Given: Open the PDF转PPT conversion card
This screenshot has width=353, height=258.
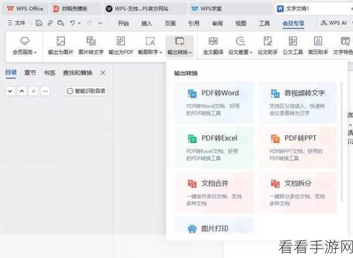Looking at the screenshot, I should click(297, 148).
